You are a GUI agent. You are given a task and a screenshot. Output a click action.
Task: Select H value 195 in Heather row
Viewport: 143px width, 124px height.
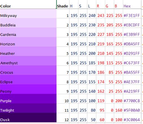tap(74, 51)
